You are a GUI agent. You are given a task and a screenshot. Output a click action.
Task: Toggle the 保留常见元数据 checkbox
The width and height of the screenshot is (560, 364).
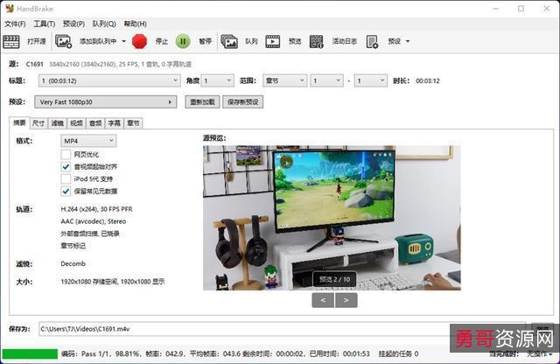pos(66,191)
